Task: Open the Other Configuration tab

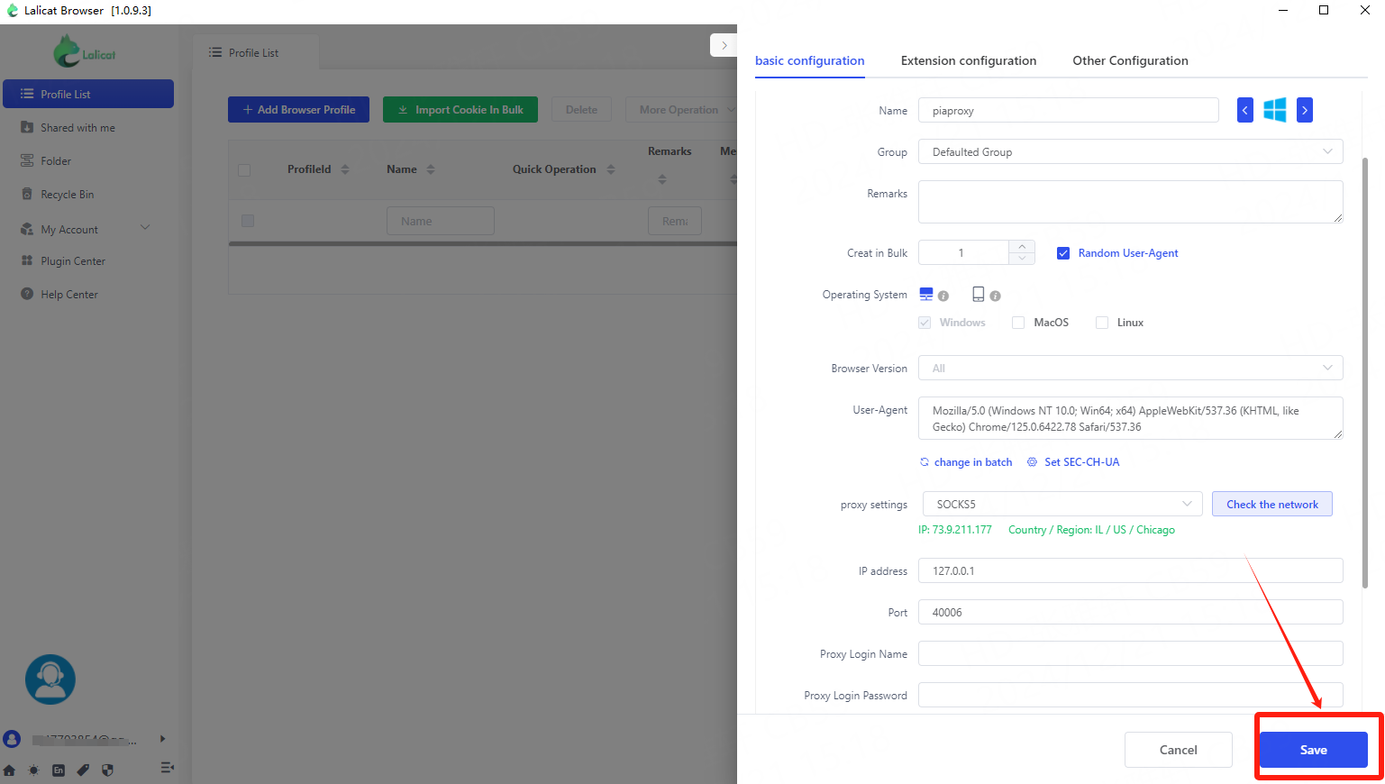Action: click(1130, 60)
